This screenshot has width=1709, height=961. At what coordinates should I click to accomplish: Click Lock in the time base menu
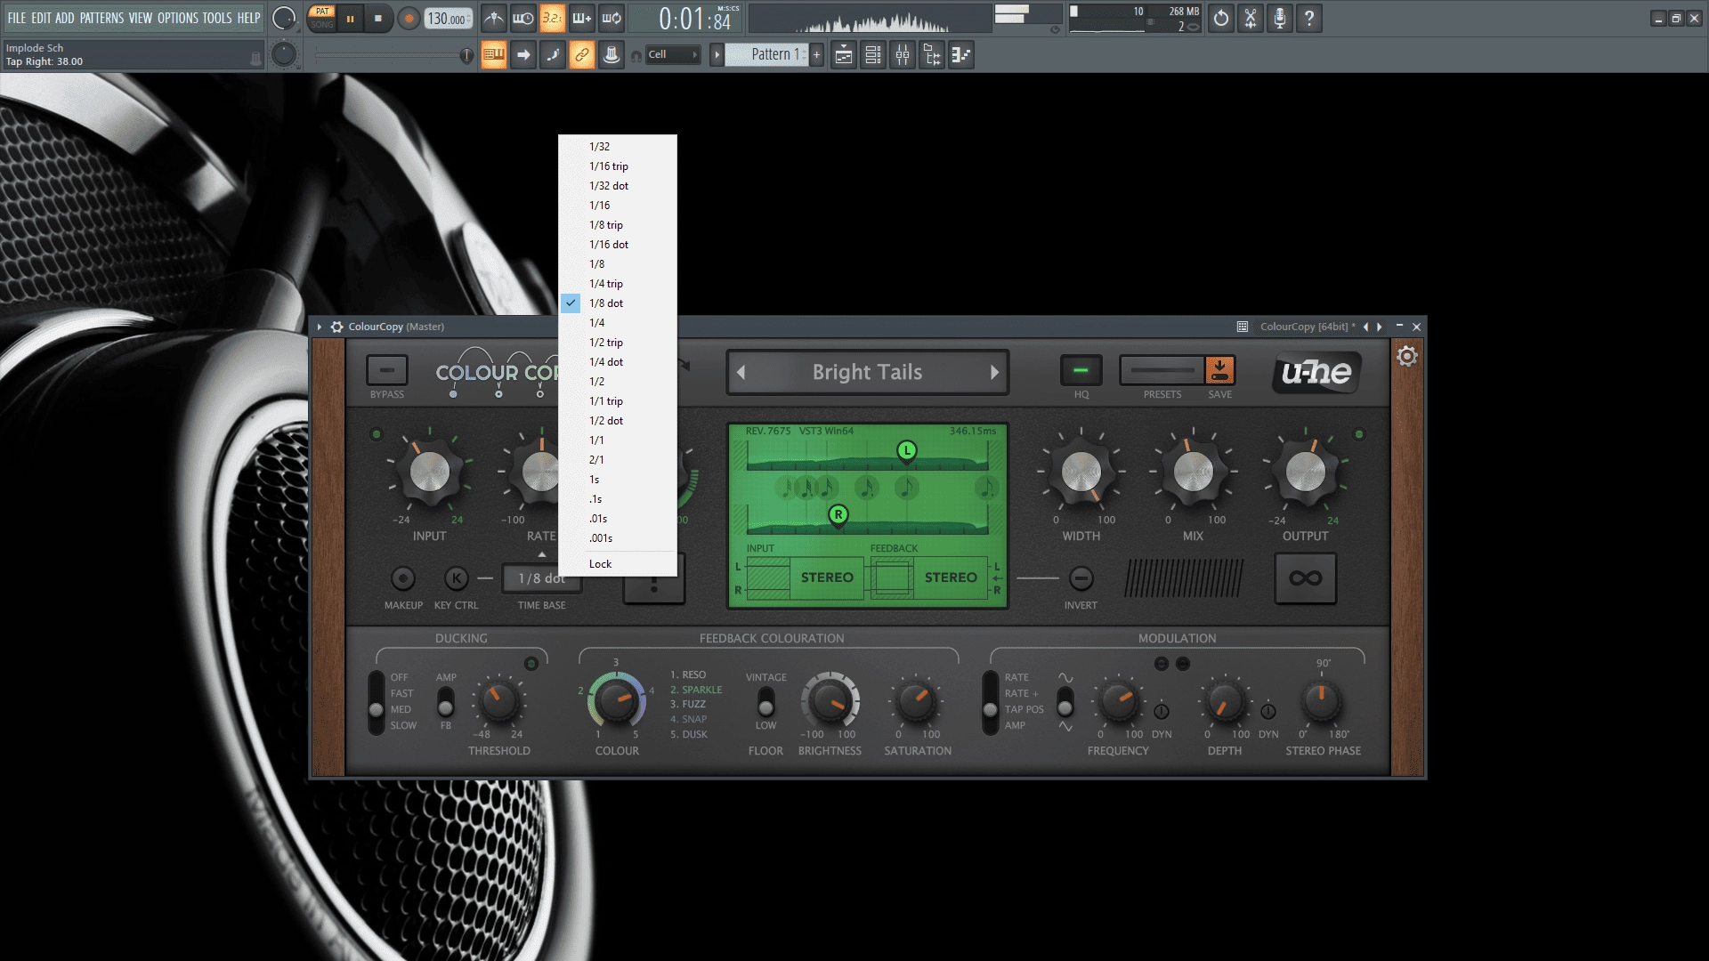[618, 564]
